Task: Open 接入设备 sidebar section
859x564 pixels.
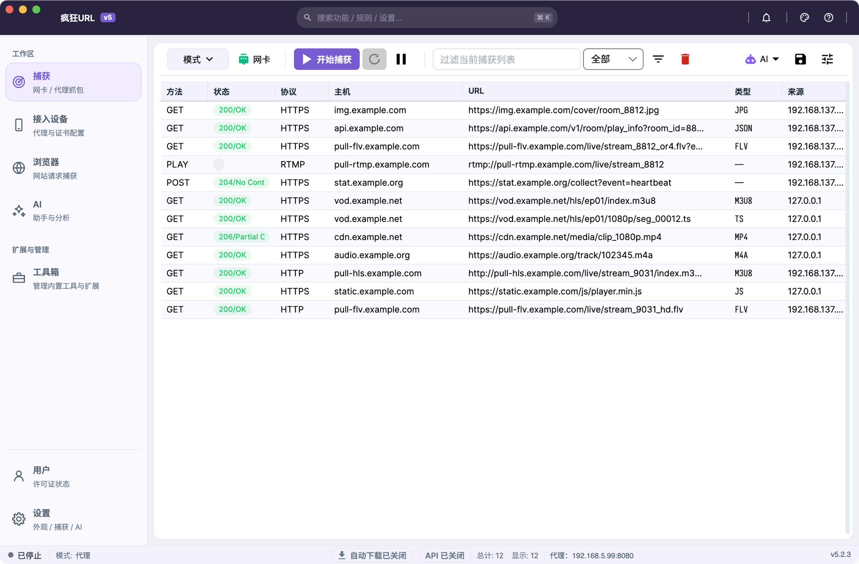Action: click(x=73, y=125)
